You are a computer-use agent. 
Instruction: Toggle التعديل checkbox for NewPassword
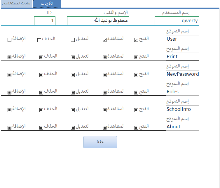(73, 75)
